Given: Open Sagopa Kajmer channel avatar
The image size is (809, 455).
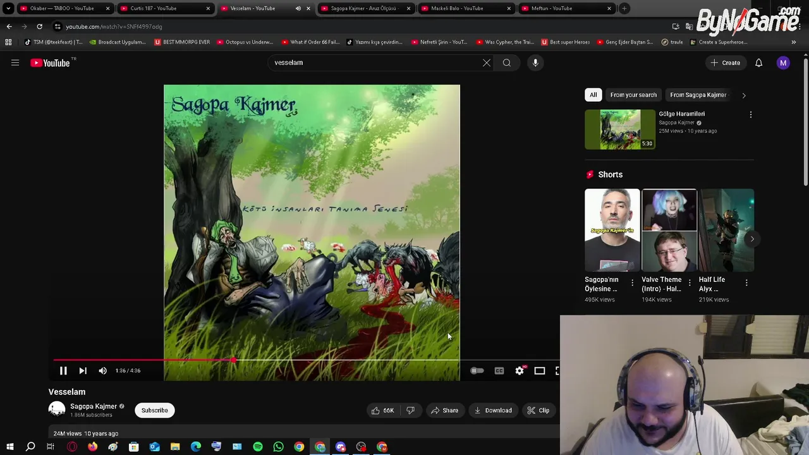Looking at the screenshot, I should click(57, 409).
